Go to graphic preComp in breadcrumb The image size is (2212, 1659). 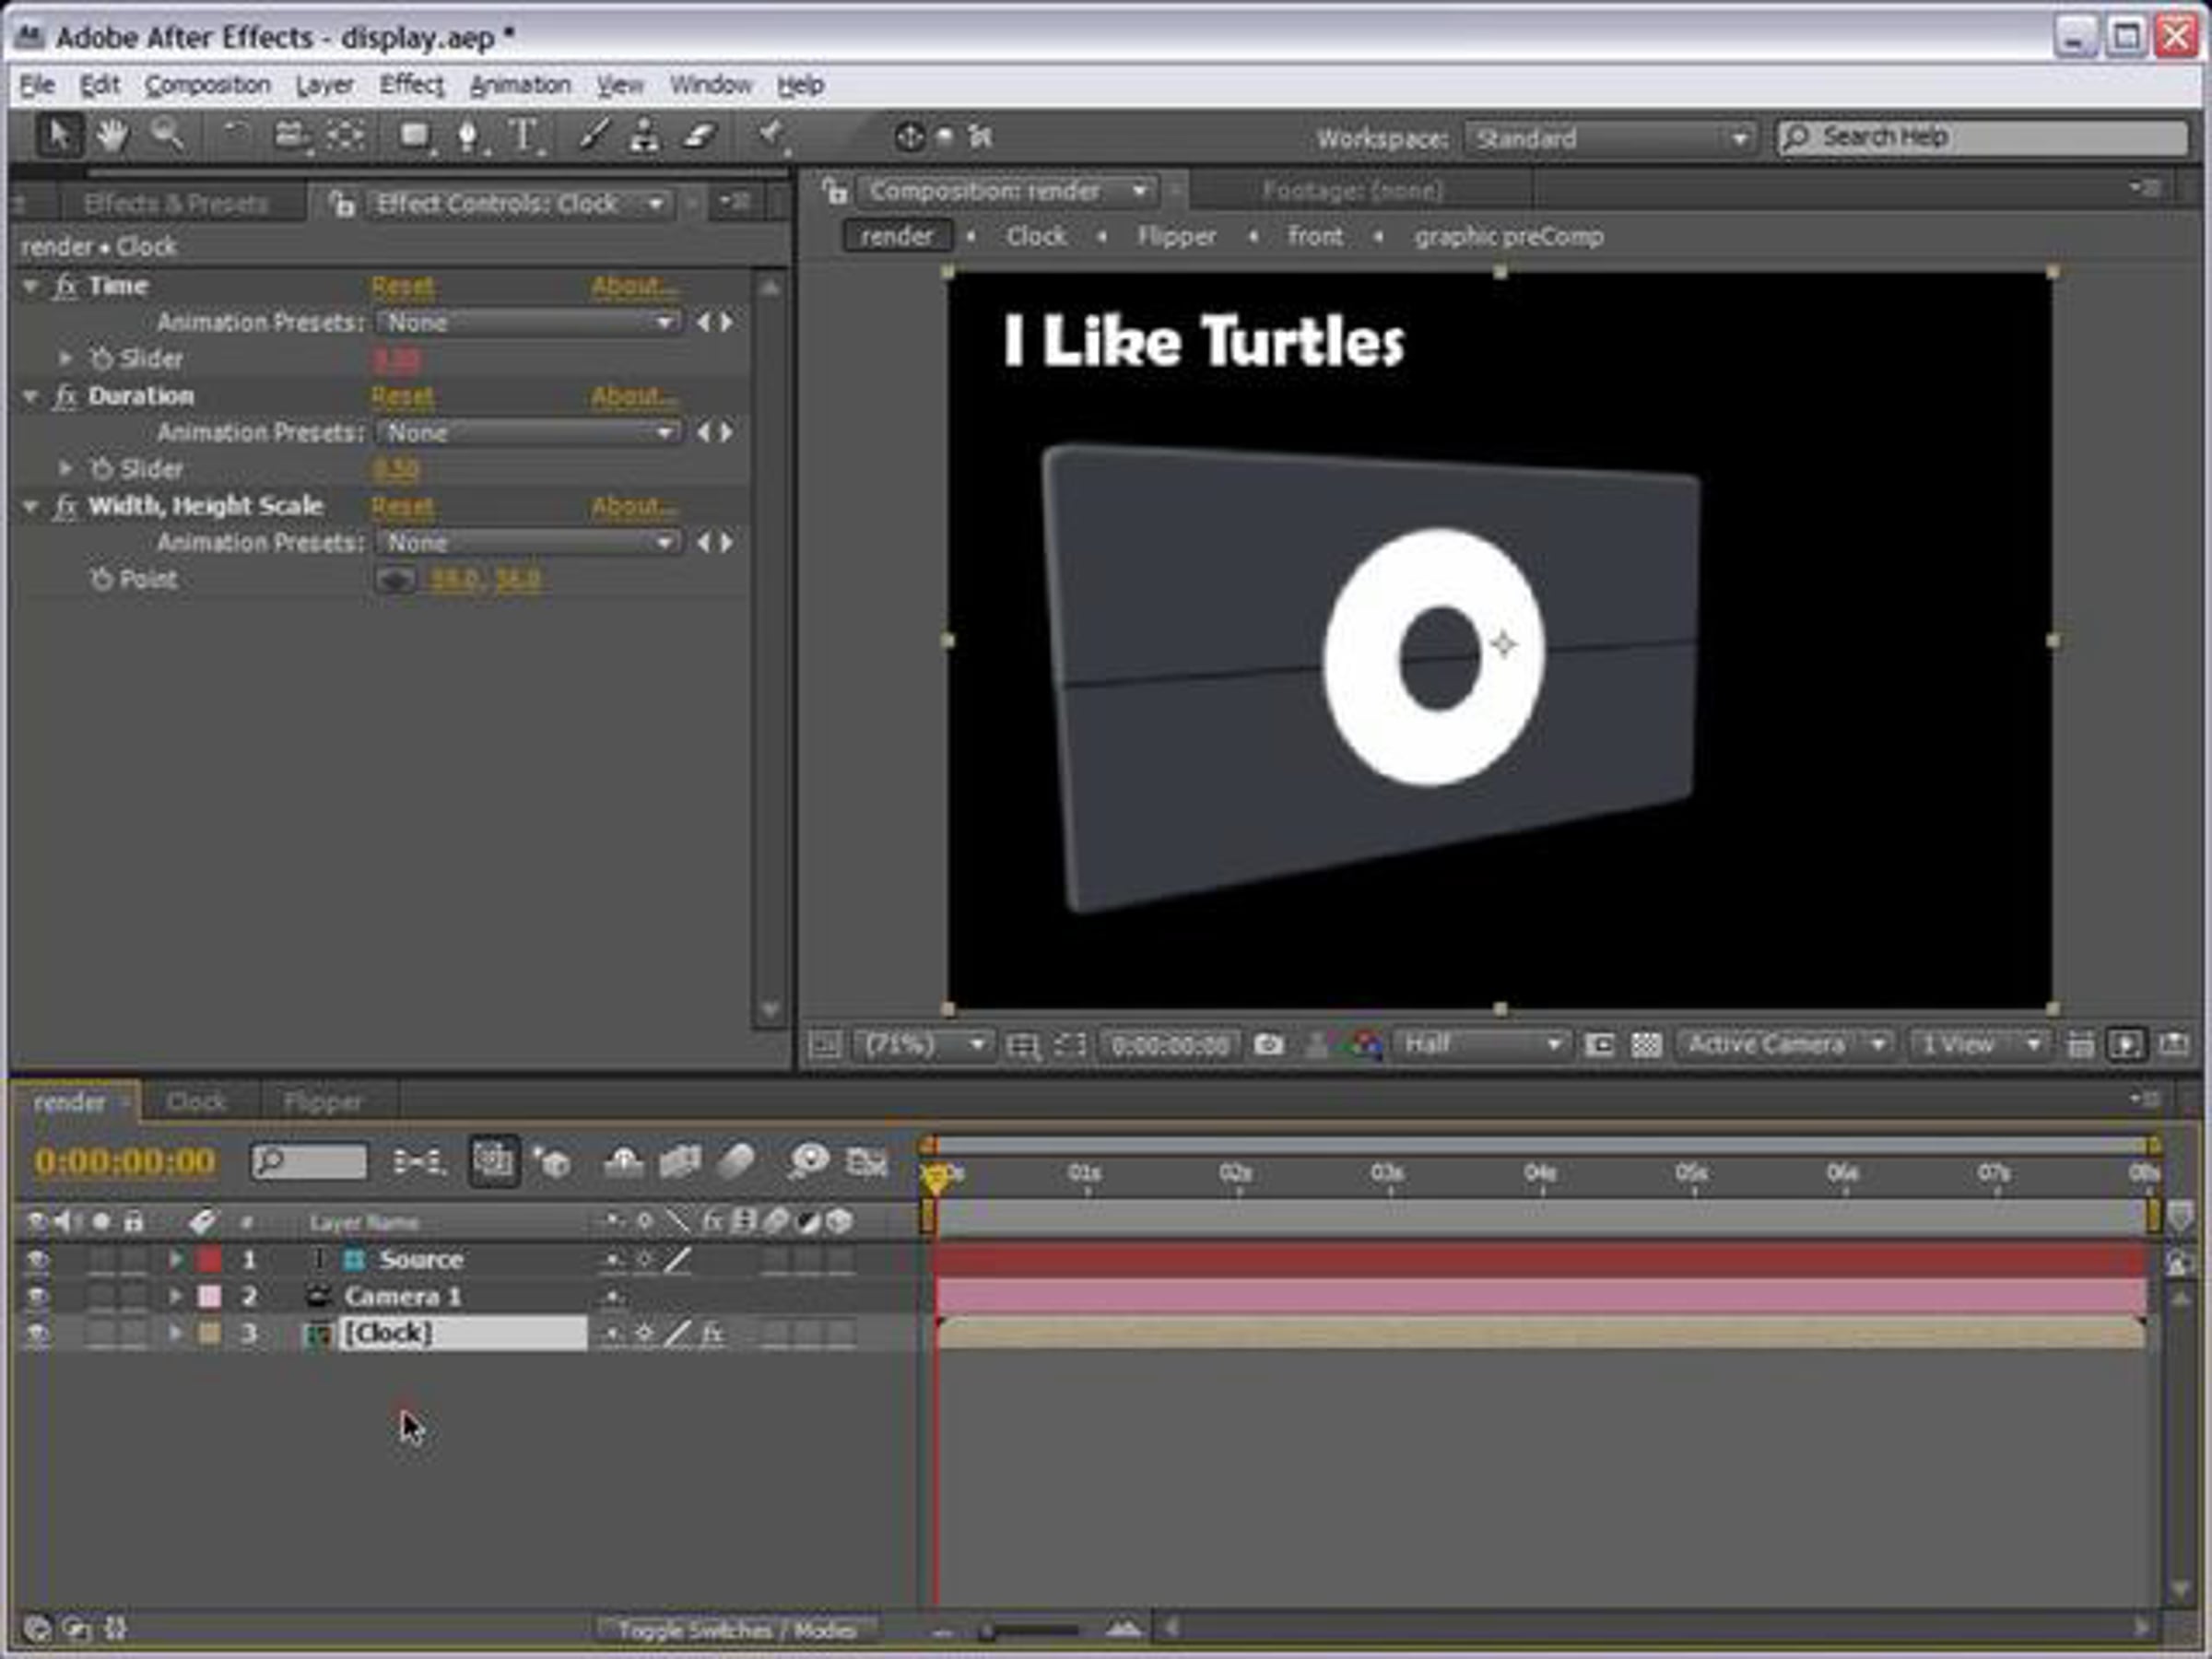click(x=1508, y=237)
